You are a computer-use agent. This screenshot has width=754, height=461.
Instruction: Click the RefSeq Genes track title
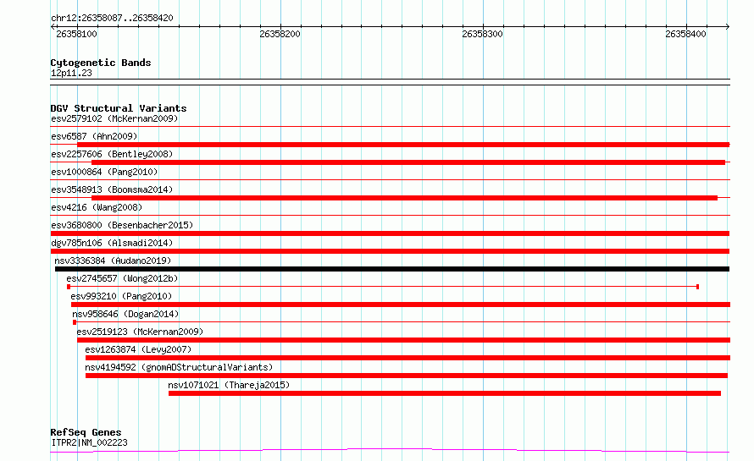tap(86, 432)
